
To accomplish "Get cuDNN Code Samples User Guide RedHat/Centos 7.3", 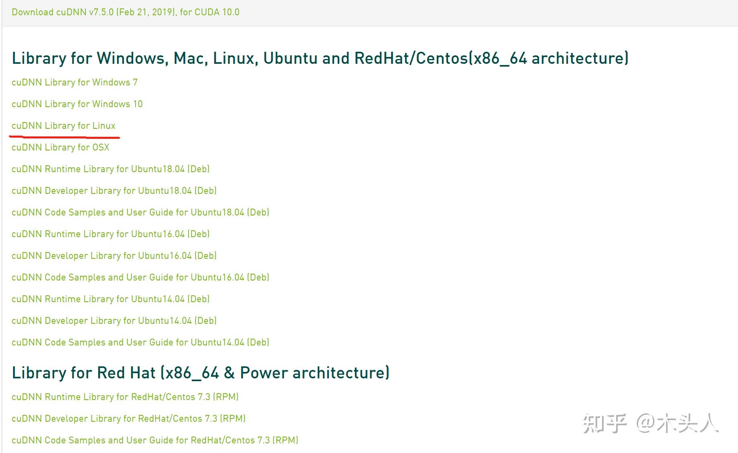I will tap(155, 440).
